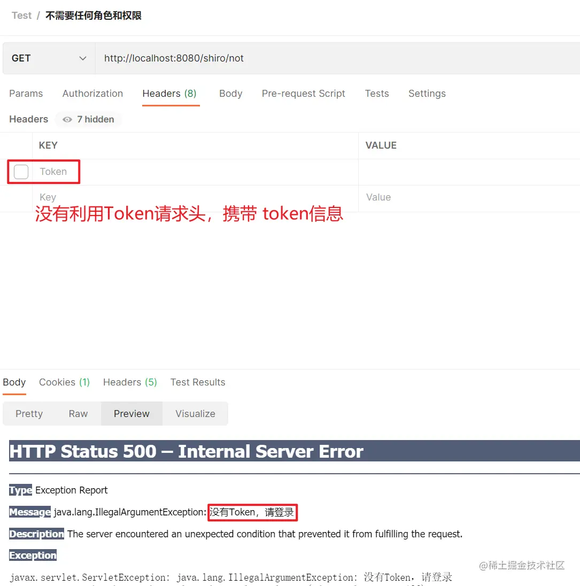This screenshot has height=586, width=580.
Task: Open the GET method dropdown
Action: 49,58
